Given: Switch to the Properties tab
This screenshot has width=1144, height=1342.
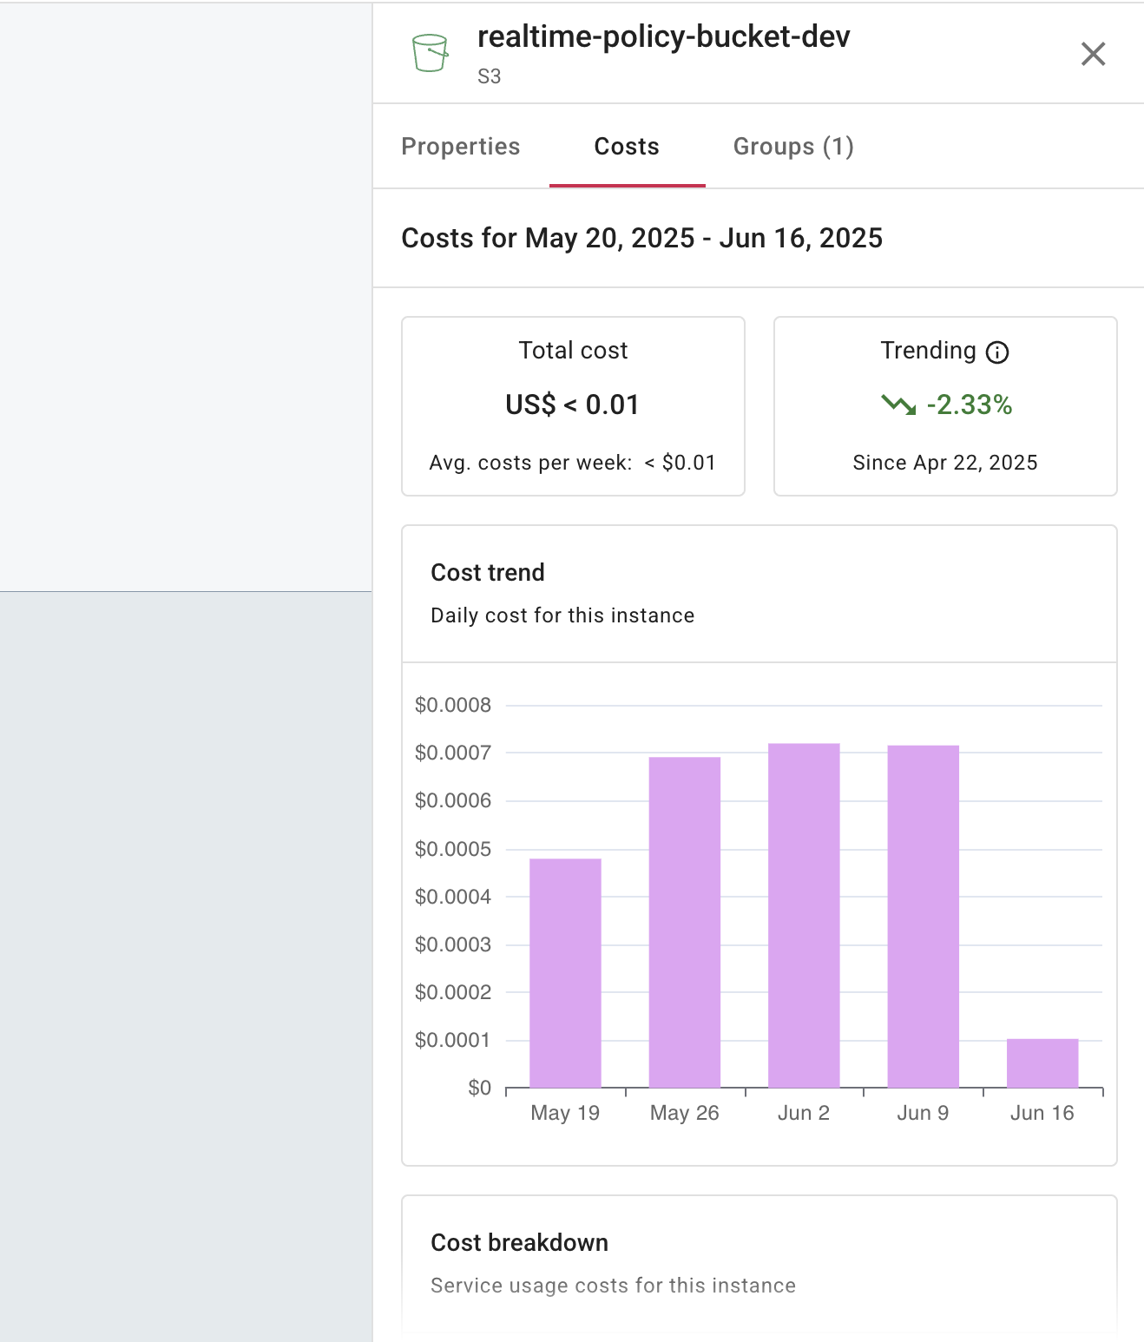Looking at the screenshot, I should [461, 147].
